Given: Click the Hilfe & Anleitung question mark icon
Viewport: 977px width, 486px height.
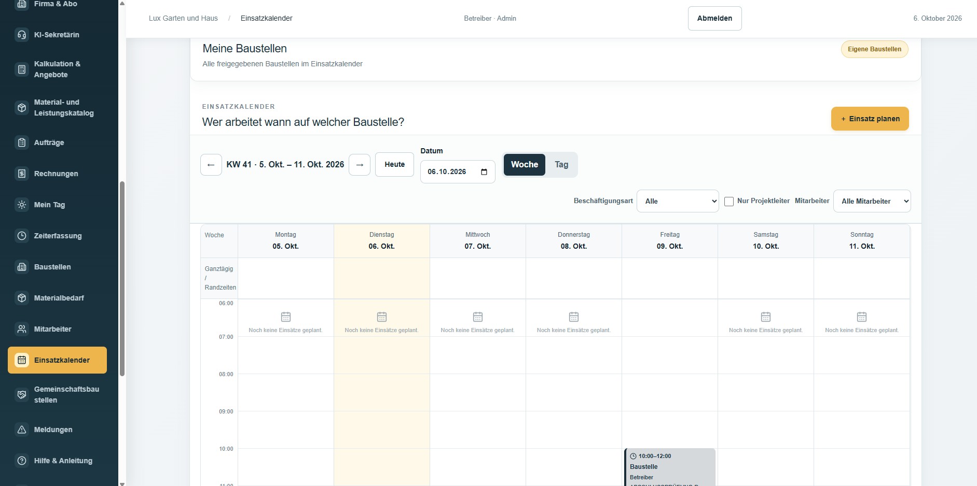Looking at the screenshot, I should tap(22, 461).
